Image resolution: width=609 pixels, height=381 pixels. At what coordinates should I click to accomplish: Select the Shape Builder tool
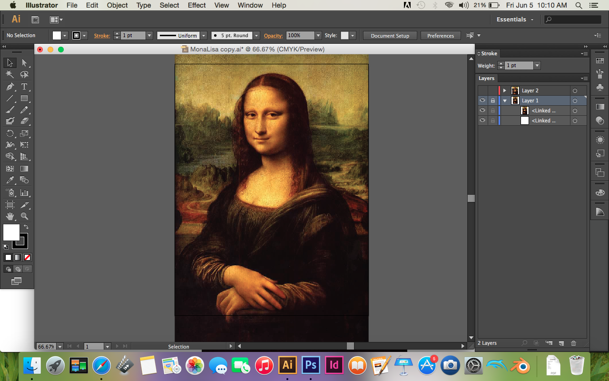(10, 157)
